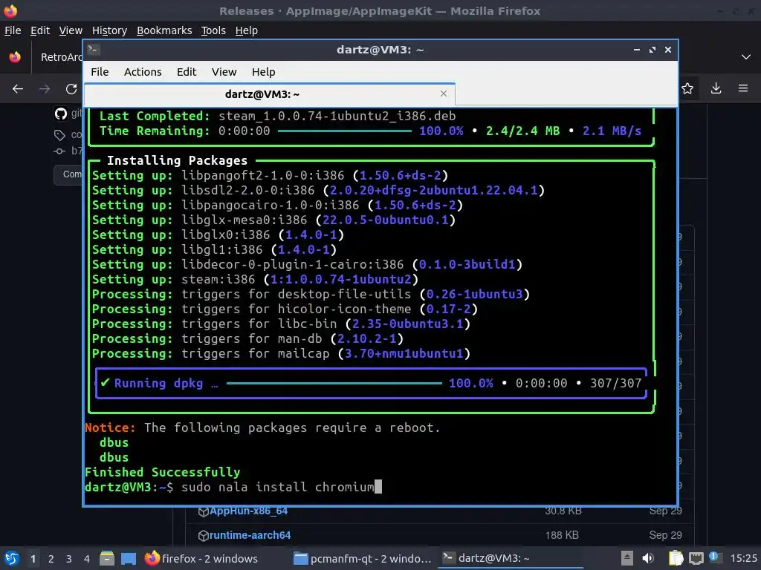Expand the Firefox list-all-tabs chevron
Viewport: 761px width, 570px height.
746,56
